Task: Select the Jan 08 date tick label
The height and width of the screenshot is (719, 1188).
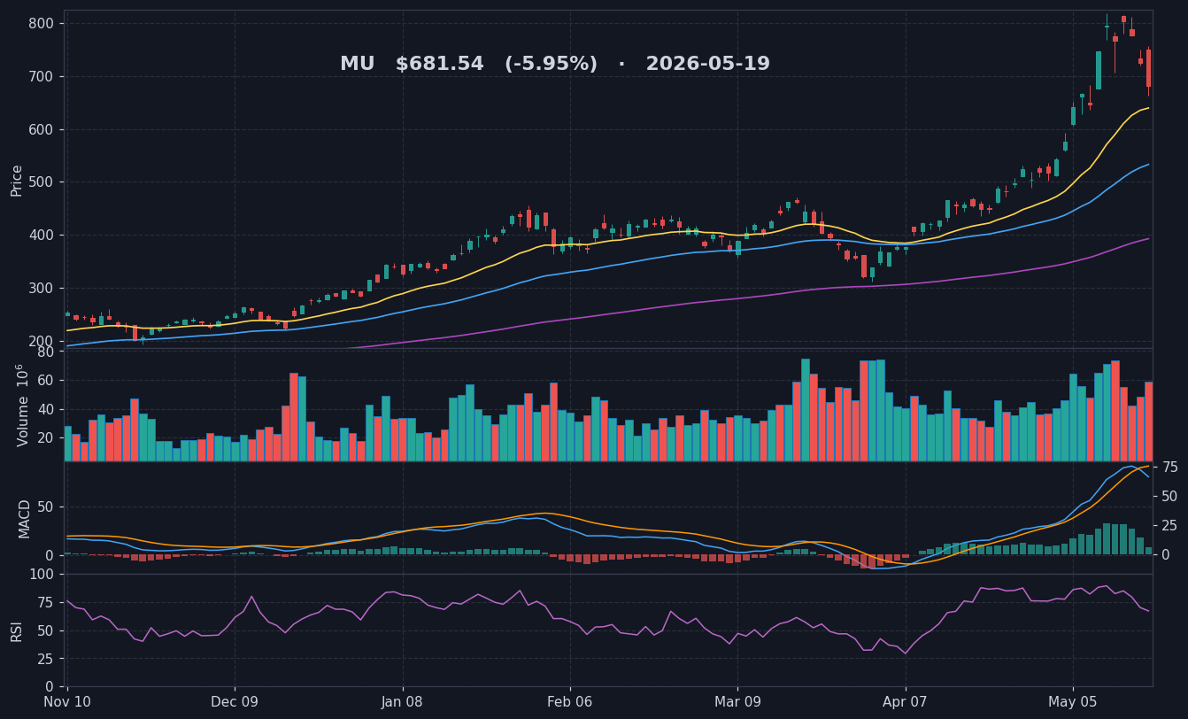Action: pyautogui.click(x=403, y=701)
